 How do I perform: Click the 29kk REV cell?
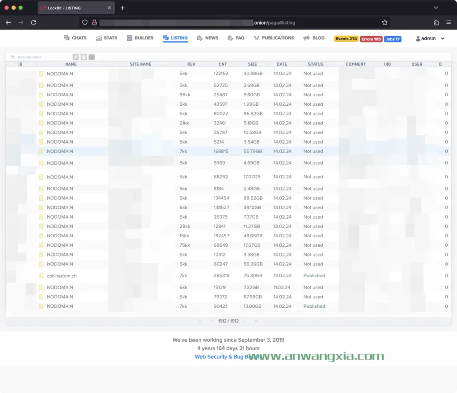[185, 226]
